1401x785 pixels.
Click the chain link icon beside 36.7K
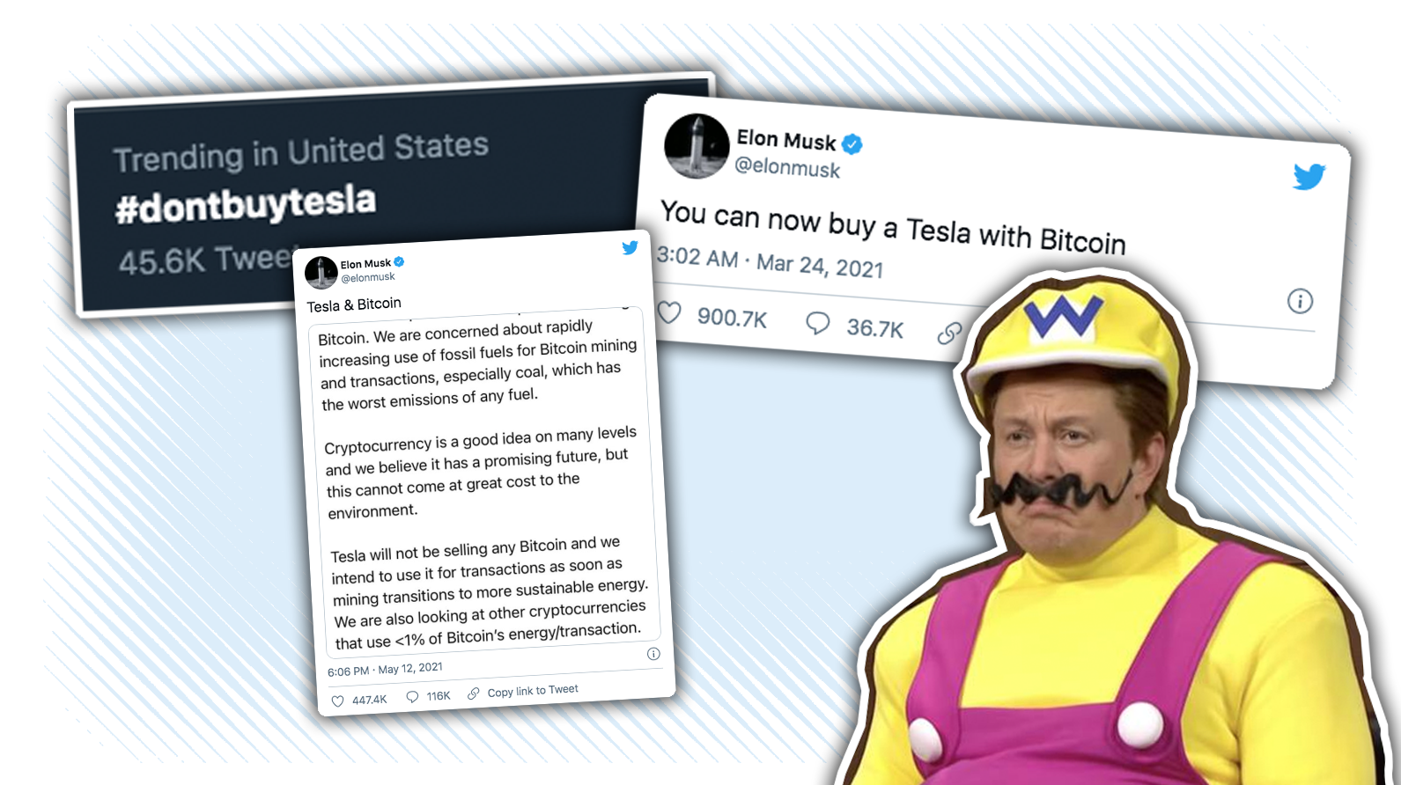coord(949,334)
